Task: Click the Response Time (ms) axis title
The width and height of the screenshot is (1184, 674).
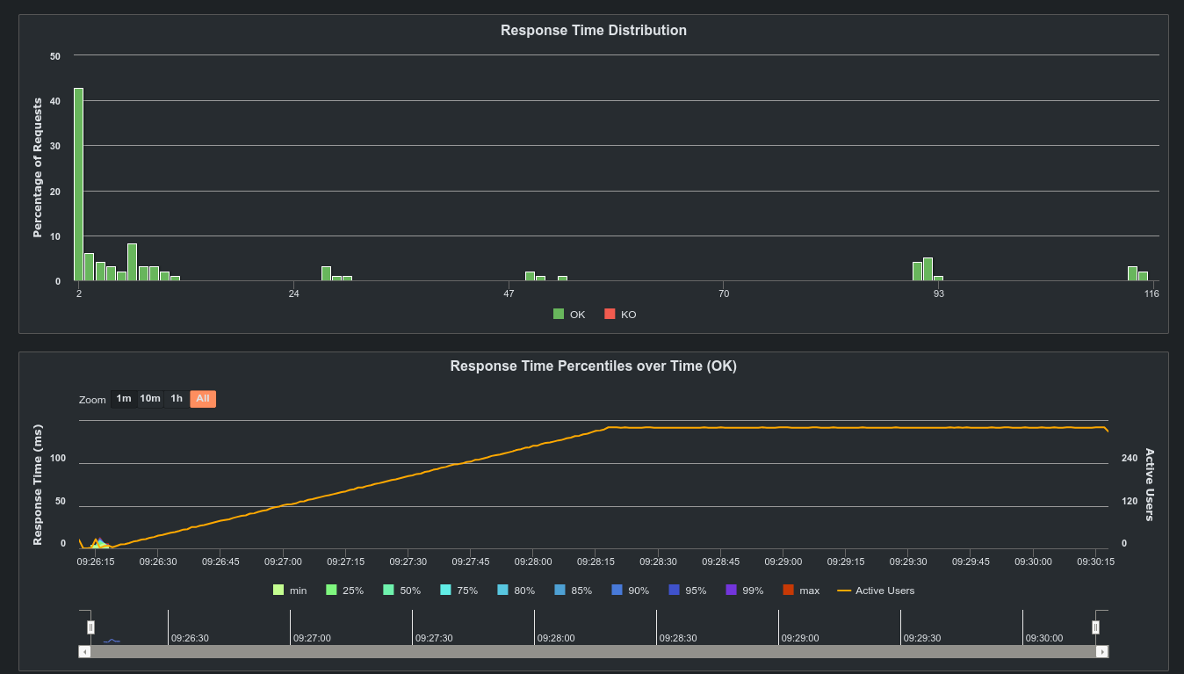Action: (38, 484)
